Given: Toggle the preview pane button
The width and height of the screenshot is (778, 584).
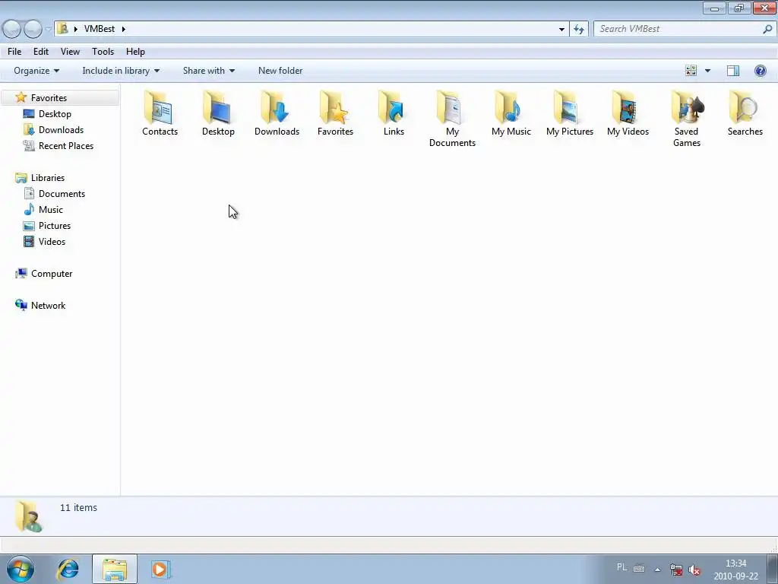Looking at the screenshot, I should 733,71.
